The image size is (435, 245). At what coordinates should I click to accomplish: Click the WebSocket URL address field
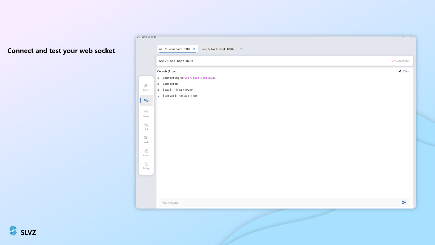point(272,61)
